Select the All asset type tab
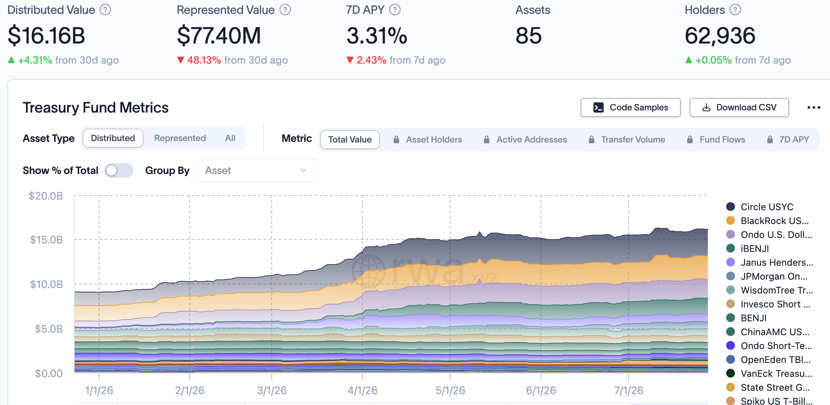This screenshot has height=405, width=830. coord(230,138)
